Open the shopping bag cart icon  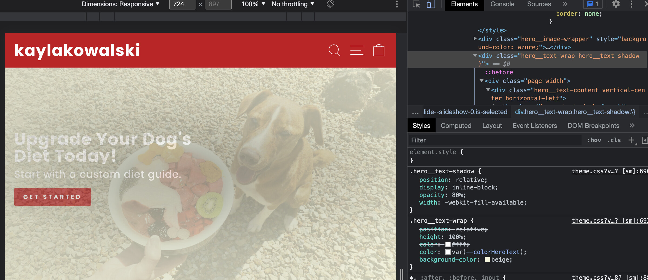tap(379, 50)
